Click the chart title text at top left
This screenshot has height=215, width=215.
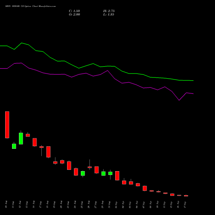tap(31, 6)
